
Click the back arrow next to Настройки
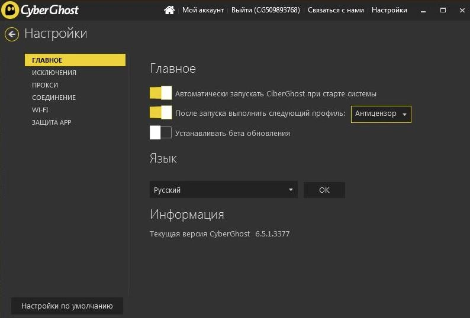point(12,34)
